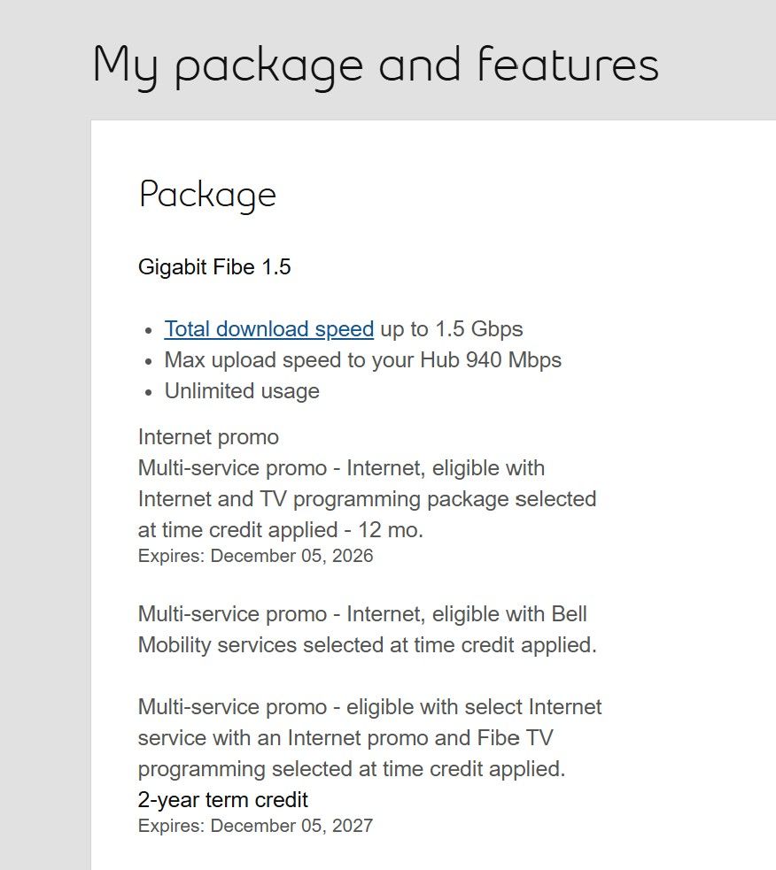Click "service with an Internet promo and Fibe TV" line

tap(345, 738)
